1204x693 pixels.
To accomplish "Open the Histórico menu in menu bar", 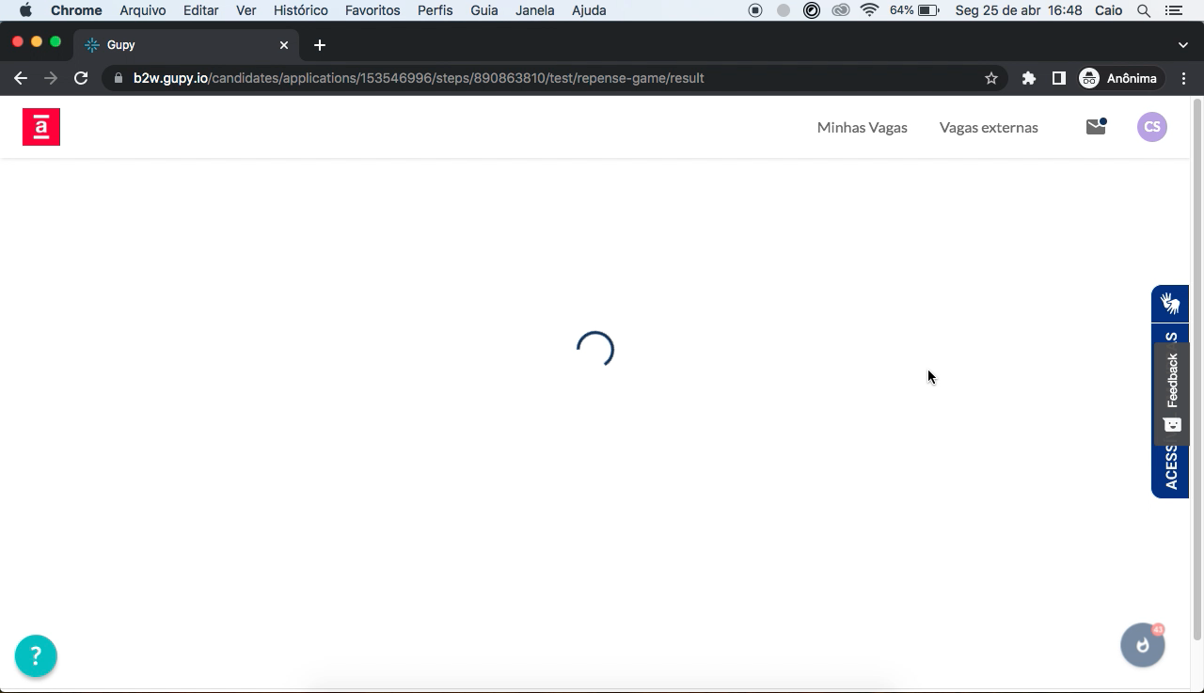I will click(x=300, y=10).
